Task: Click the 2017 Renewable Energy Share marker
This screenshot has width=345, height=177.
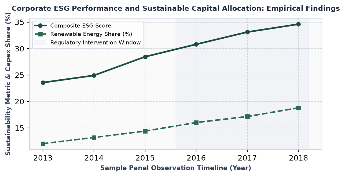Action: tap(247, 116)
